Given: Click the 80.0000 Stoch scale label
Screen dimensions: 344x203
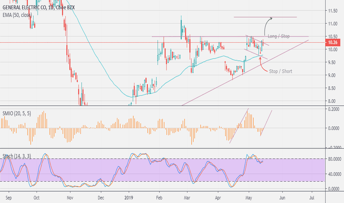Looking at the screenshot, I should click(334, 159).
